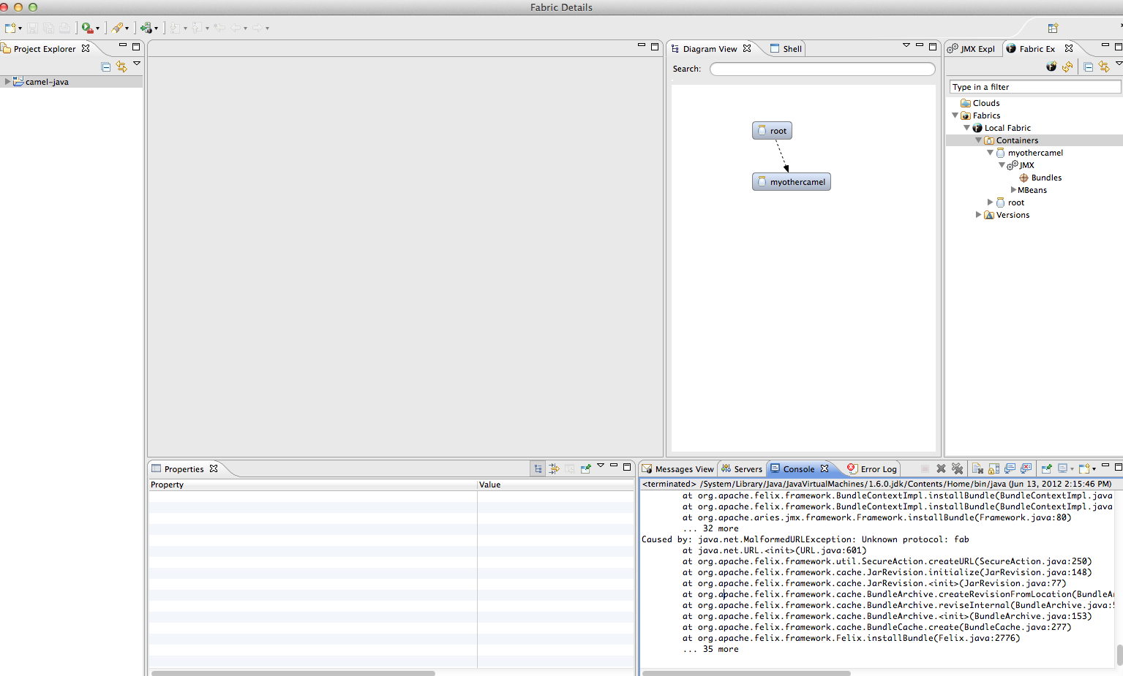Click the root node in diagram
1123x676 pixels.
coord(772,131)
